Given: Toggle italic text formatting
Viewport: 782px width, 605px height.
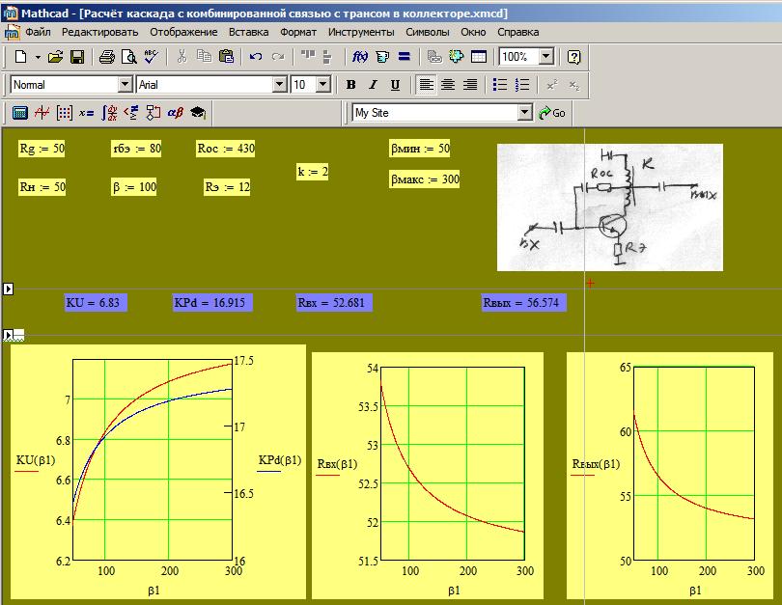Looking at the screenshot, I should point(374,85).
